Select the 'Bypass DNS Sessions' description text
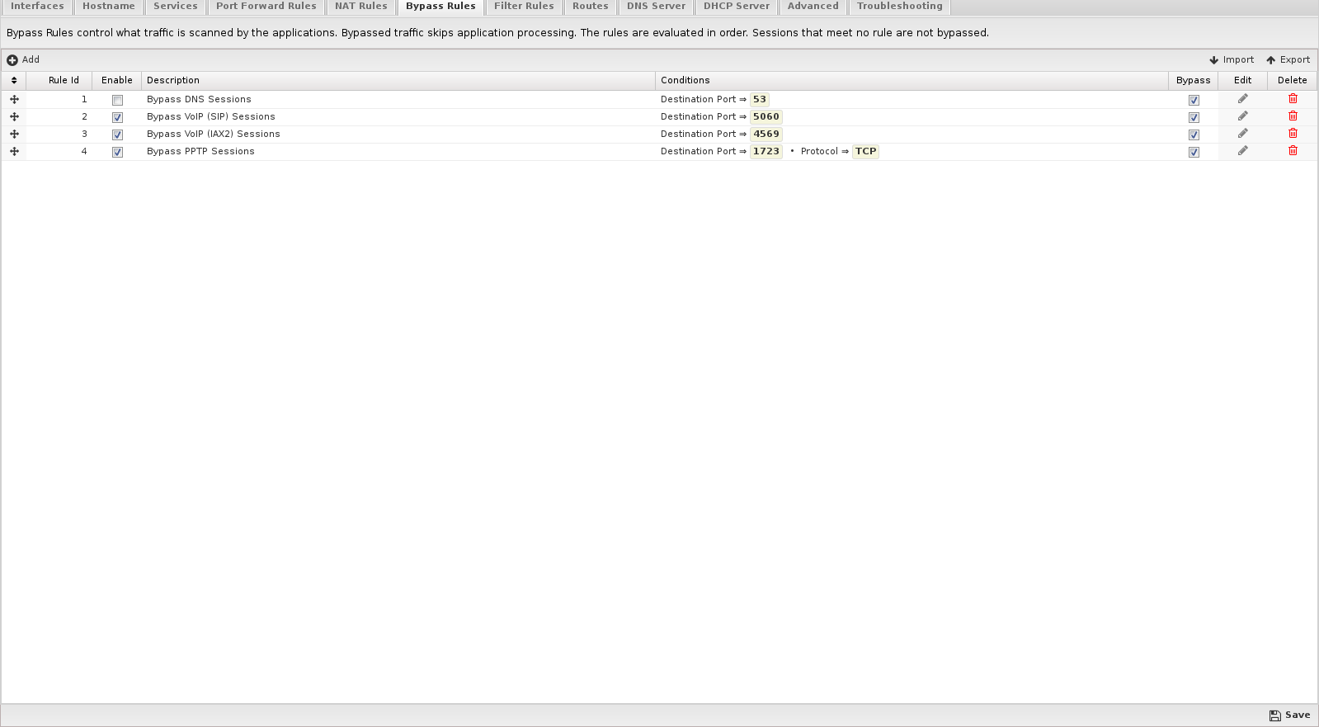This screenshot has height=727, width=1319. (199, 99)
